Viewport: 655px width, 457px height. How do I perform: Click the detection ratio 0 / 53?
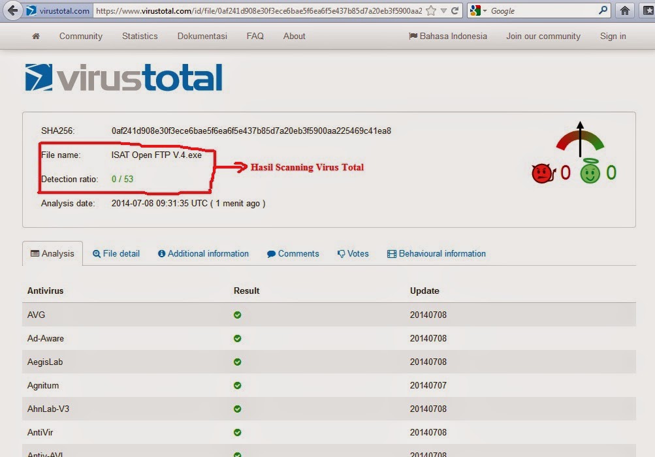(122, 179)
